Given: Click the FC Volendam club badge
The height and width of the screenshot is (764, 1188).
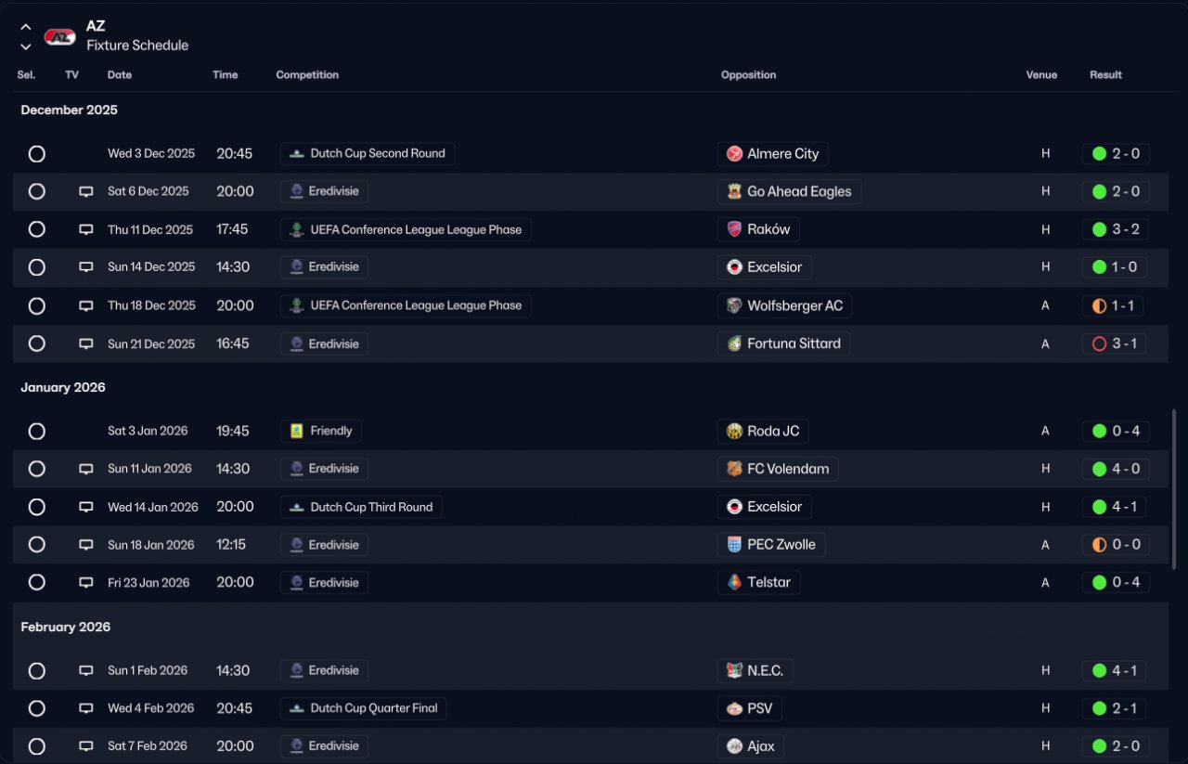Looking at the screenshot, I should click(734, 469).
